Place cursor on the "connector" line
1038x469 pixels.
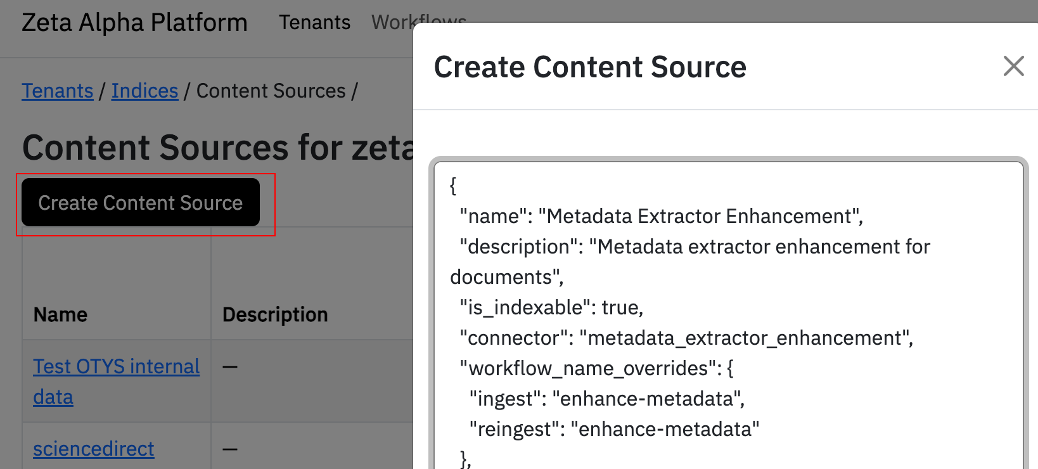[686, 338]
